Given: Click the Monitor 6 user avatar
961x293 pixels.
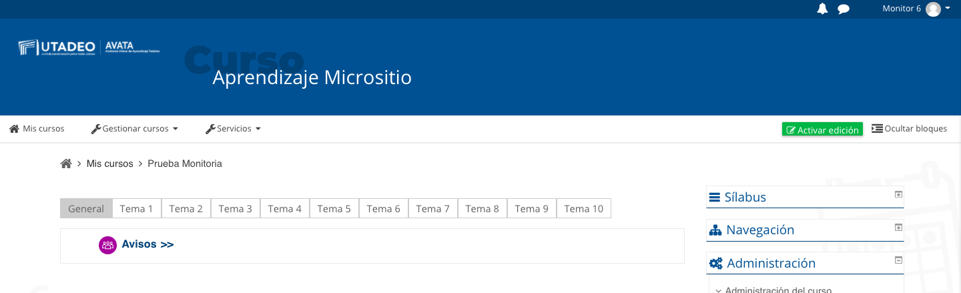Looking at the screenshot, I should click(933, 9).
